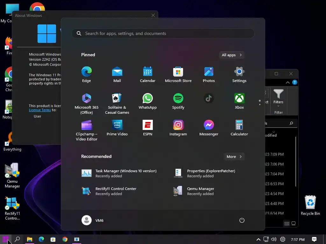This screenshot has width=326, height=244.
Task: Open the ESPN app
Action: point(148,128)
